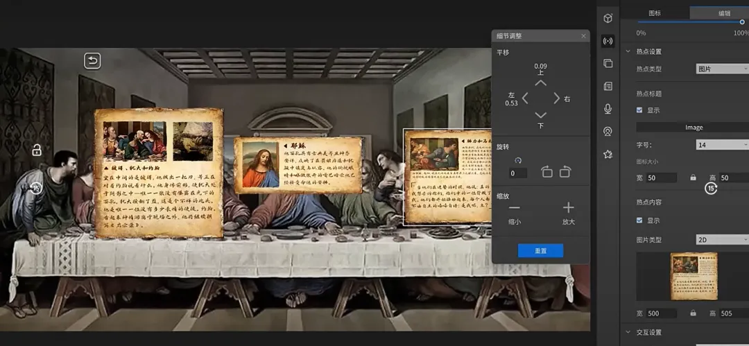Move hotspot right with the 右 arrow
Viewport: 749px width, 346px height.
(x=556, y=98)
